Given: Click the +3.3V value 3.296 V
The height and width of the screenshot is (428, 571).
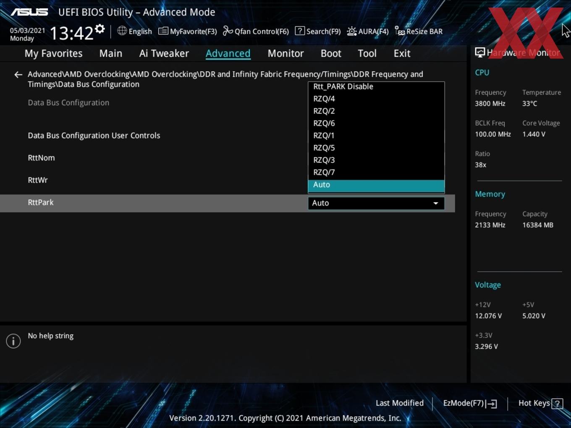Looking at the screenshot, I should tap(486, 347).
